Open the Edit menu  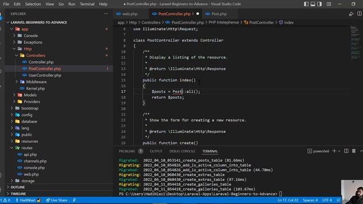point(17,4)
